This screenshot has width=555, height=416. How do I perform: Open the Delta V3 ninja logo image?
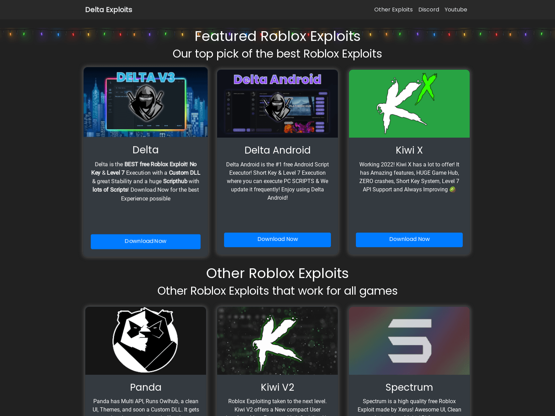146,102
